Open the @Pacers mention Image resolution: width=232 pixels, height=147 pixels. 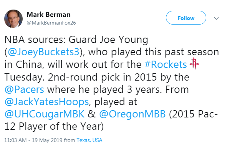pos(24,89)
